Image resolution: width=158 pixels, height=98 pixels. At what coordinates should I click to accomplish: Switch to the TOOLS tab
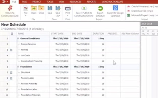pyautogui.click(x=50, y=2)
